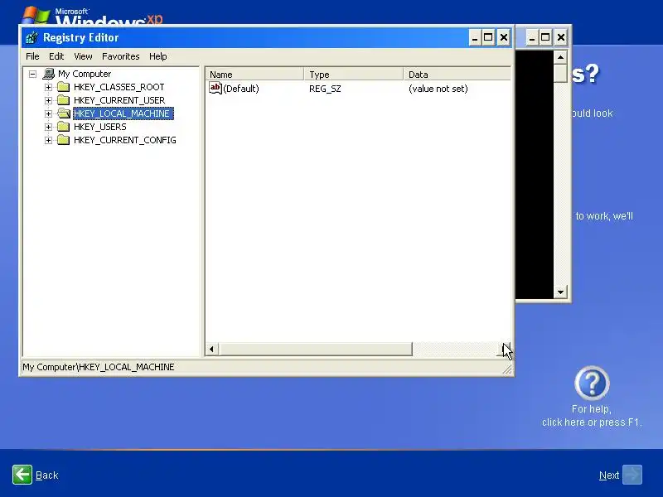Click the Registry Editor resize grip corner
This screenshot has width=663, height=497.
pos(507,369)
